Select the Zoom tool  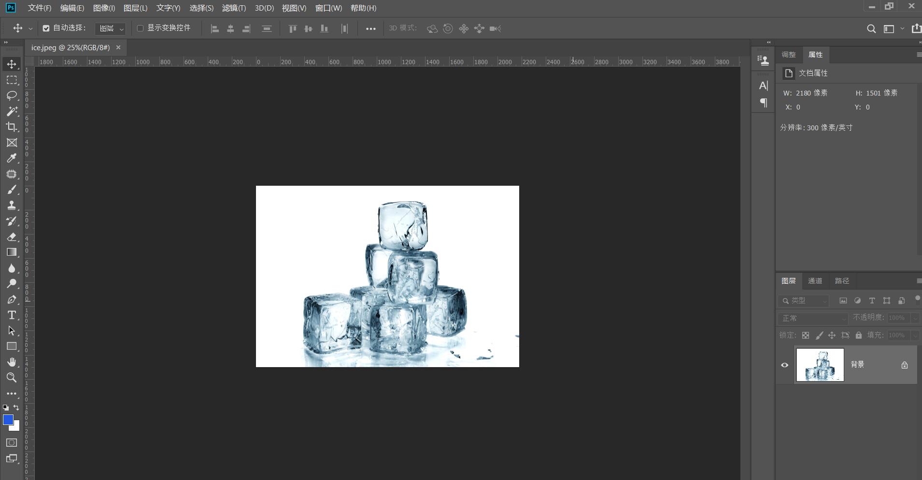[12, 378]
